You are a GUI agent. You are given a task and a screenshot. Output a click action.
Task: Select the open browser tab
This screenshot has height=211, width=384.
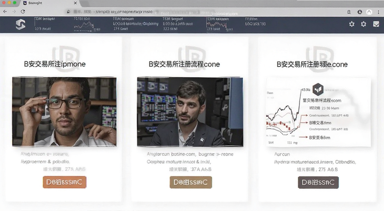[x=49, y=3]
